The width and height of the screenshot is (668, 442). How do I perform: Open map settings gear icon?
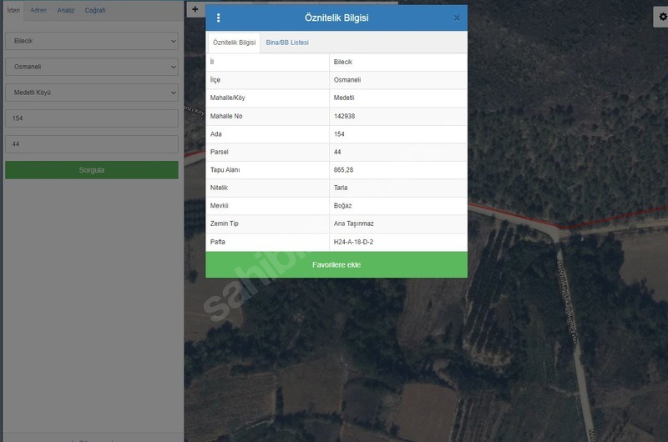point(663,17)
